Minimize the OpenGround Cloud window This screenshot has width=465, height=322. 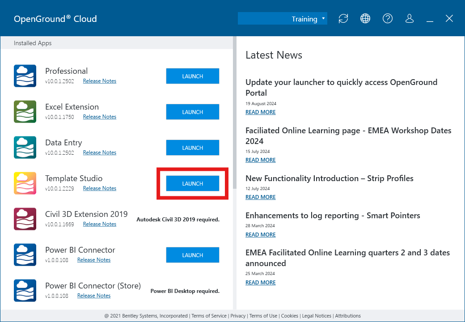coord(430,21)
